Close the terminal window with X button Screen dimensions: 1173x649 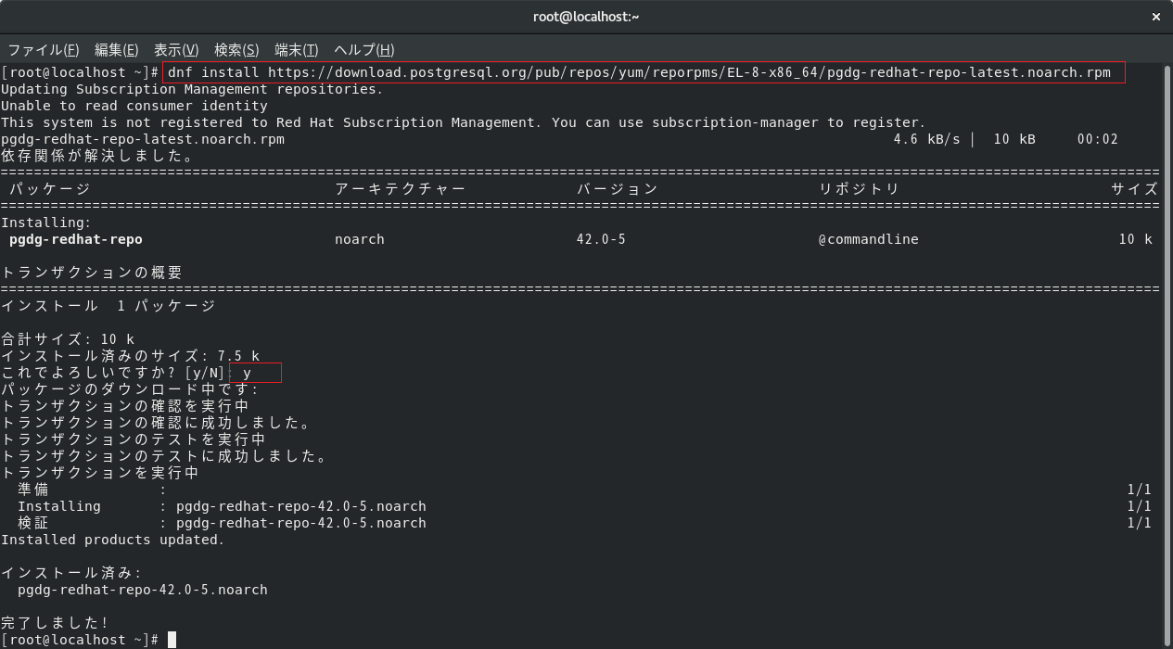click(1155, 17)
